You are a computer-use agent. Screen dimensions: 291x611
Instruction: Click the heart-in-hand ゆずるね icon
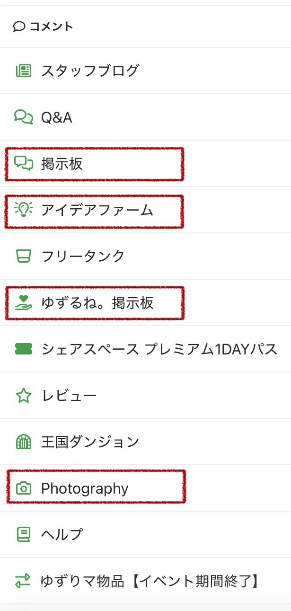[23, 302]
